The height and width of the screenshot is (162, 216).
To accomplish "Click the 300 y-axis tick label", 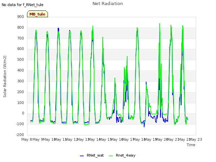I will point(21,81).
